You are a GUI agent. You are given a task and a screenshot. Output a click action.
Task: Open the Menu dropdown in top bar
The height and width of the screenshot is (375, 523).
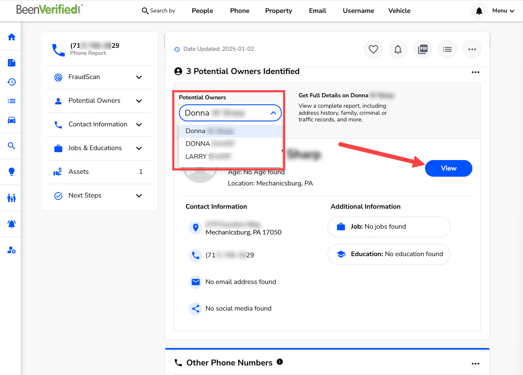(503, 11)
